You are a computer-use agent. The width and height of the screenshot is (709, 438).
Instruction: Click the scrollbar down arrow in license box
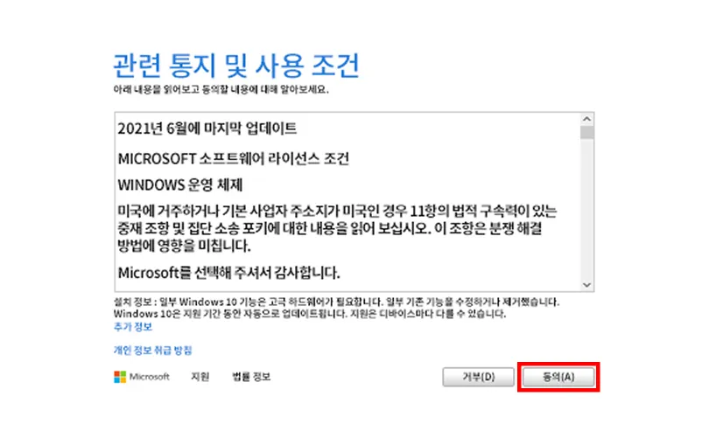(586, 284)
